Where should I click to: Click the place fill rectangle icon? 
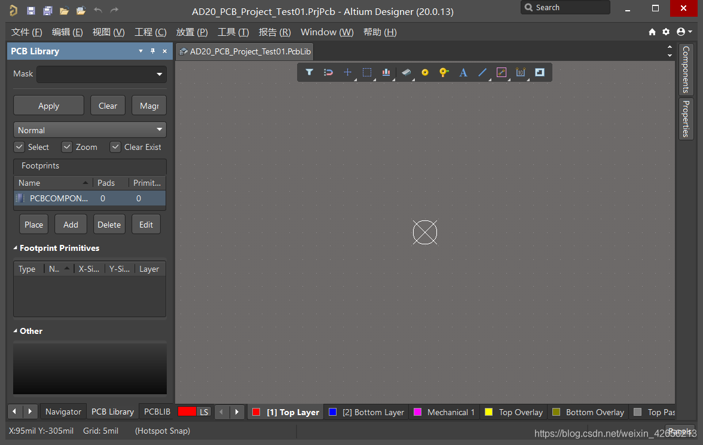point(540,72)
